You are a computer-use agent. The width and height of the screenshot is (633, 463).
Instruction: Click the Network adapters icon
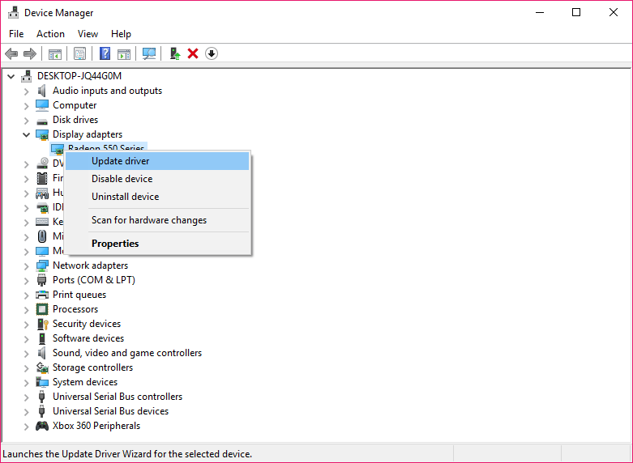(42, 265)
